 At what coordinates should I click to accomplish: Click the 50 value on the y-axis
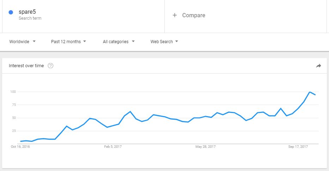click(14, 118)
